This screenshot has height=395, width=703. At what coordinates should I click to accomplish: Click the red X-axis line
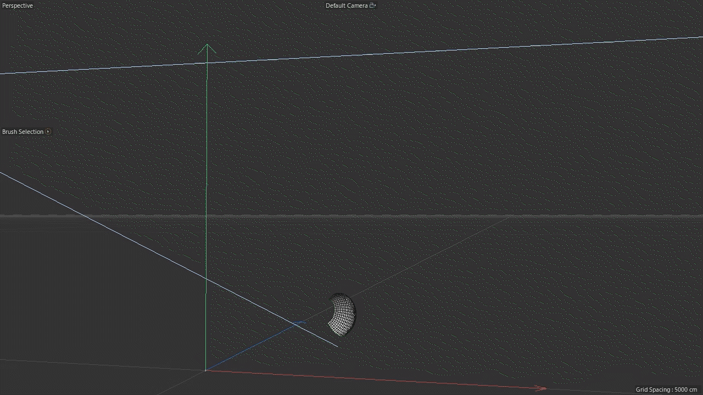click(373, 379)
